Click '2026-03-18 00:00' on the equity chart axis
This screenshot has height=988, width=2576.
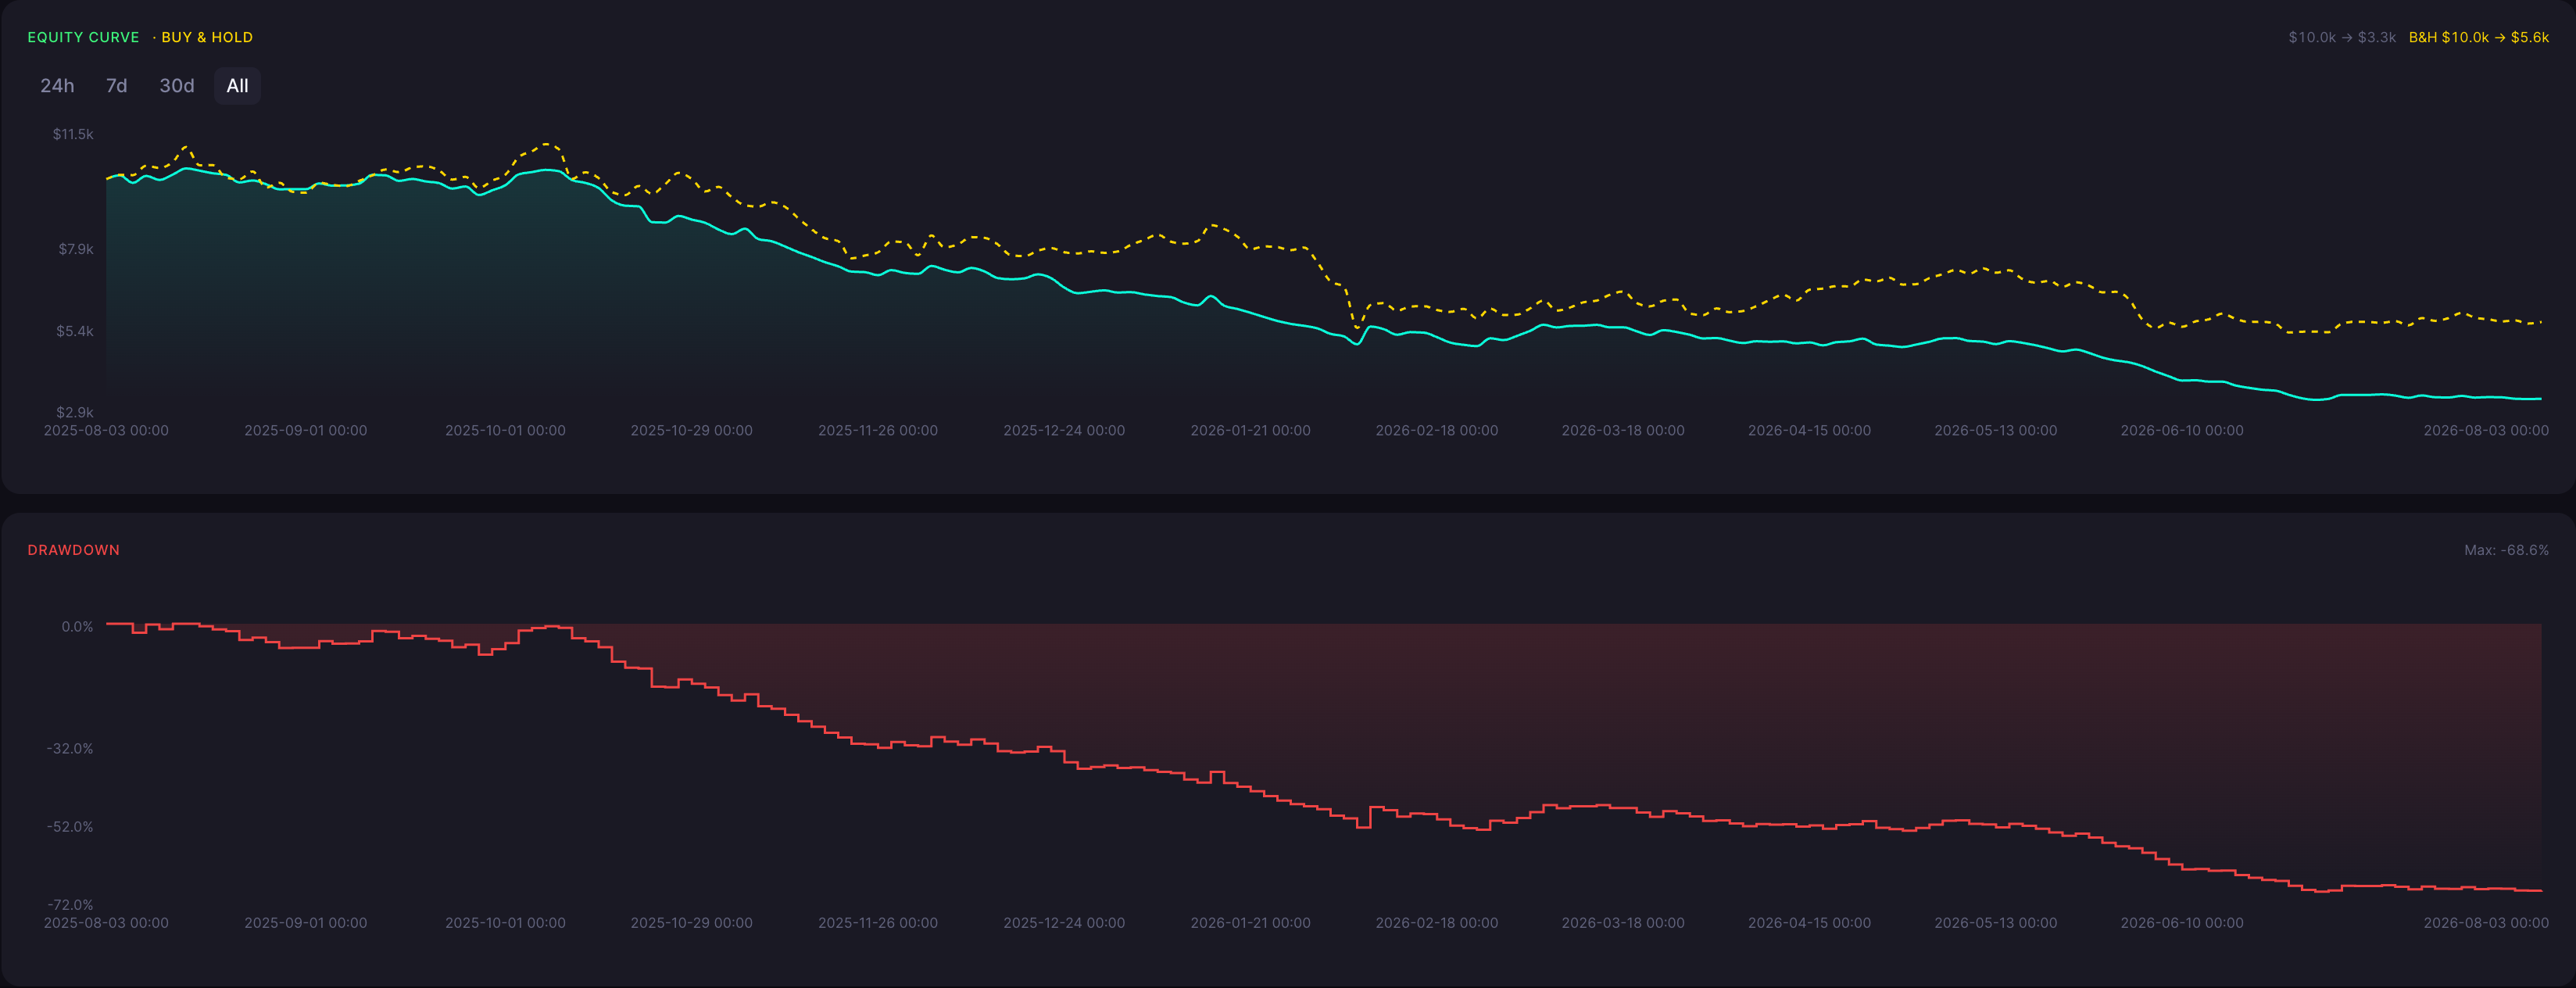pyautogui.click(x=1623, y=431)
